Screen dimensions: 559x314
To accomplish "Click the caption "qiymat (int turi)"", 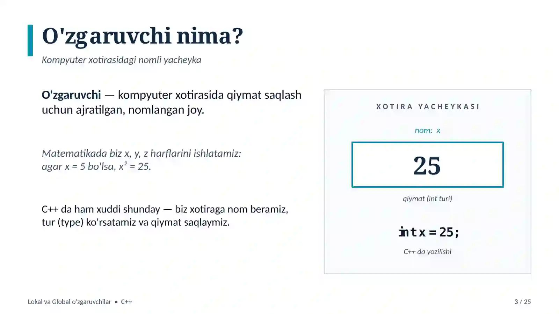I will coord(427,199).
